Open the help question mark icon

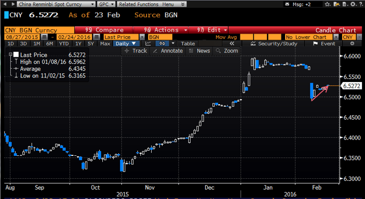[361, 4]
